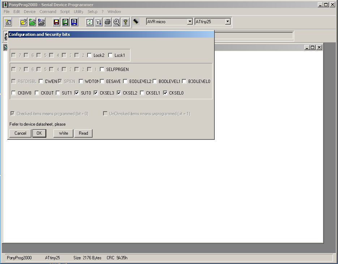Close the inner document window

tap(319, 47)
